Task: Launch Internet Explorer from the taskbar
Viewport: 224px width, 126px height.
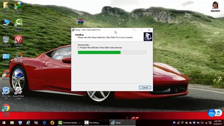Action: (28, 122)
